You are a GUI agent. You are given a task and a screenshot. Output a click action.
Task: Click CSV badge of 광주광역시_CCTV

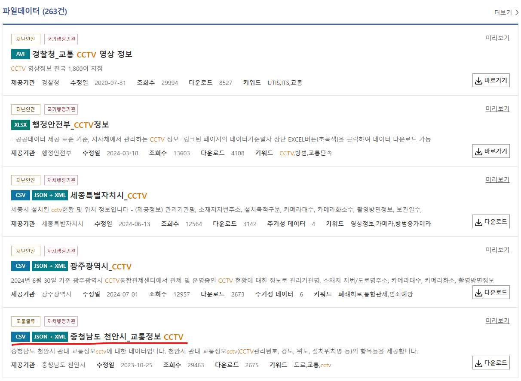tap(21, 266)
